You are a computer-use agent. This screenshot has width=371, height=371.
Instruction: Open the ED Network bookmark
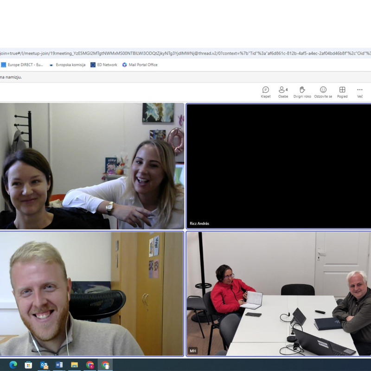[104, 65]
